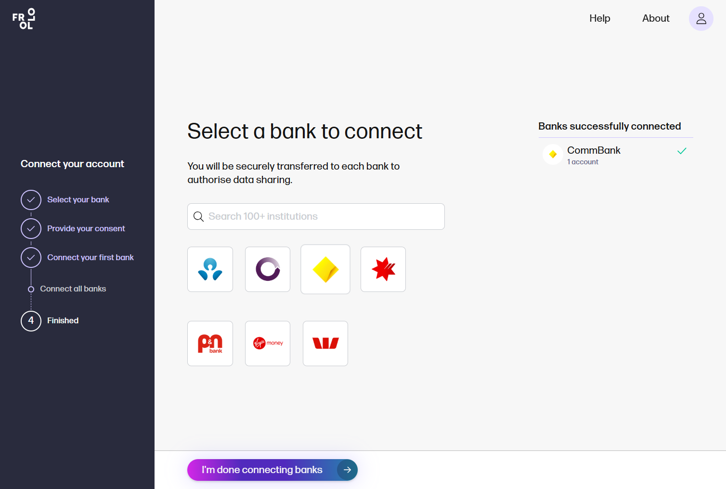Click the Banks successfully connected heading
The width and height of the screenshot is (726, 489).
609,126
